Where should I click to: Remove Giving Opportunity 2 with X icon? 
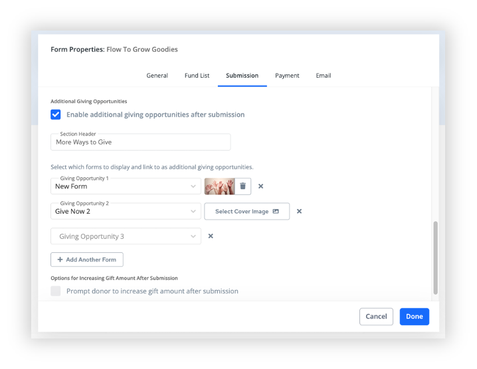299,212
